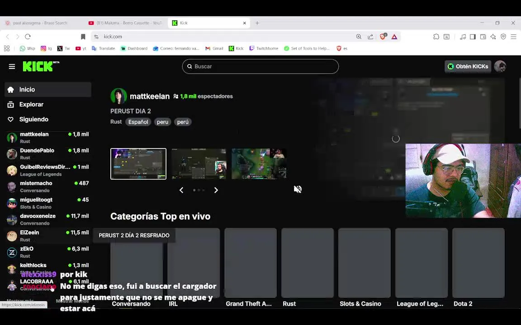Open misternacho channel in sidebar

pos(48,187)
